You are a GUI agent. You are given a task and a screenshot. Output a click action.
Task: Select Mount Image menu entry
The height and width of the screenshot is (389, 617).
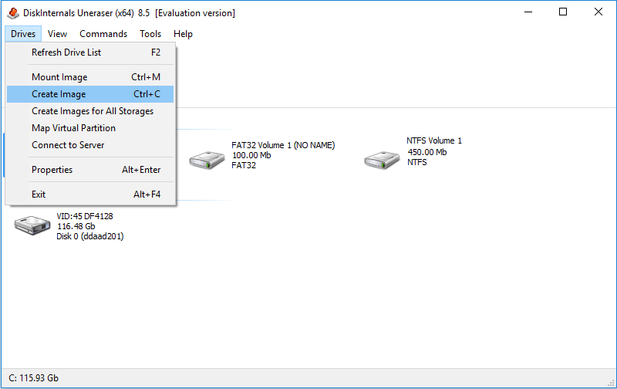pos(90,77)
